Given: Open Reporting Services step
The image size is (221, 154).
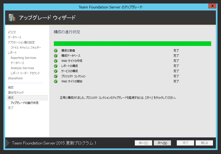Looking at the screenshot, I should click(x=23, y=58).
